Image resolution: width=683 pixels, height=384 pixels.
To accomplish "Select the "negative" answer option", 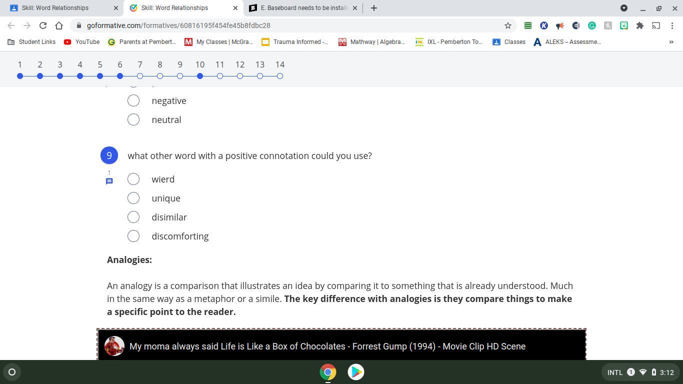I will pos(133,100).
